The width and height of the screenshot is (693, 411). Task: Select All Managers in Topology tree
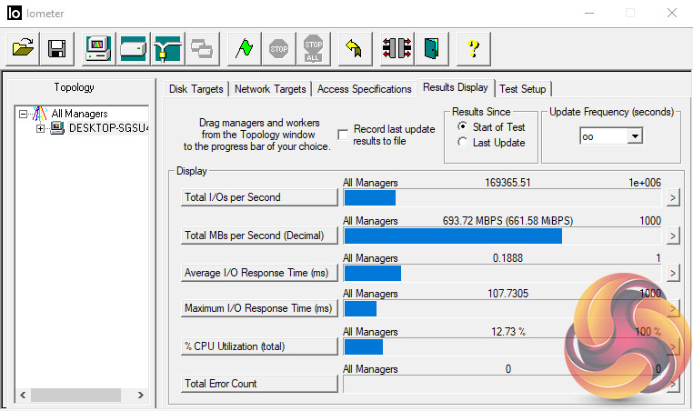[79, 114]
